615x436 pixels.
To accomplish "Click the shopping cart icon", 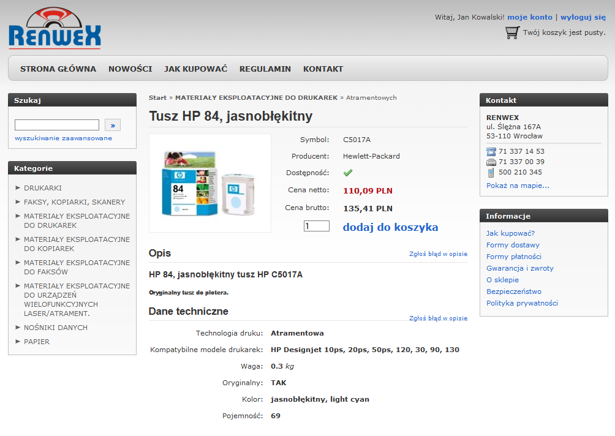I will [x=512, y=32].
